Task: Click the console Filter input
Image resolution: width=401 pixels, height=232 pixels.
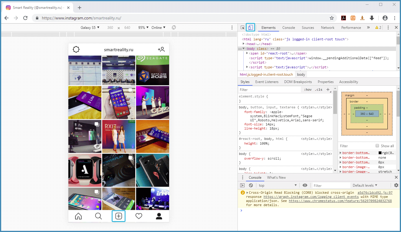Action: pos(331,185)
